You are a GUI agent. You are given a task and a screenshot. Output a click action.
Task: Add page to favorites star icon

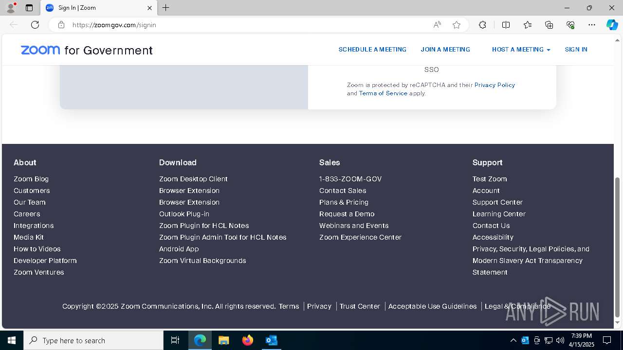tap(457, 25)
